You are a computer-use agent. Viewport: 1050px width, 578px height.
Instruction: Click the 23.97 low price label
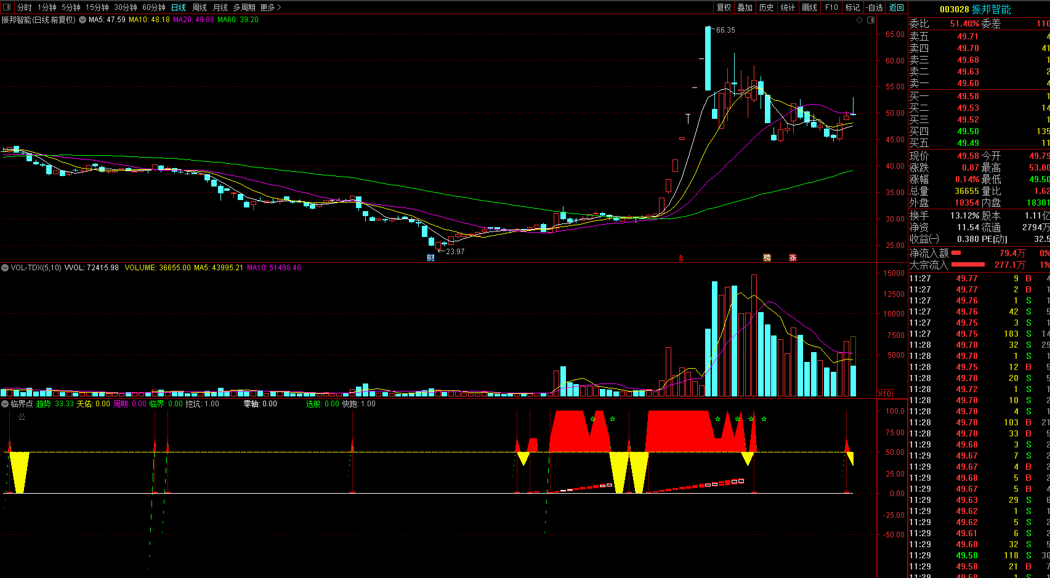(455, 251)
